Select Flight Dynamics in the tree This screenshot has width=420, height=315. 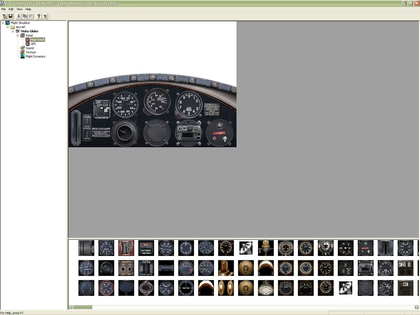coord(35,56)
